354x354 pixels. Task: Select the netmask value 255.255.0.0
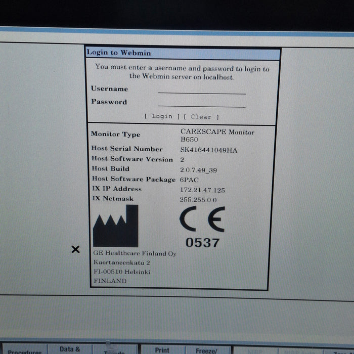pyautogui.click(x=198, y=200)
